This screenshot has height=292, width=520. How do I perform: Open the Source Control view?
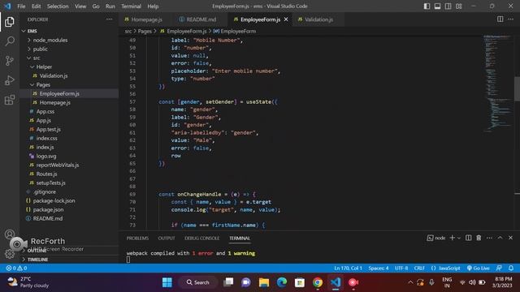pyautogui.click(x=10, y=61)
